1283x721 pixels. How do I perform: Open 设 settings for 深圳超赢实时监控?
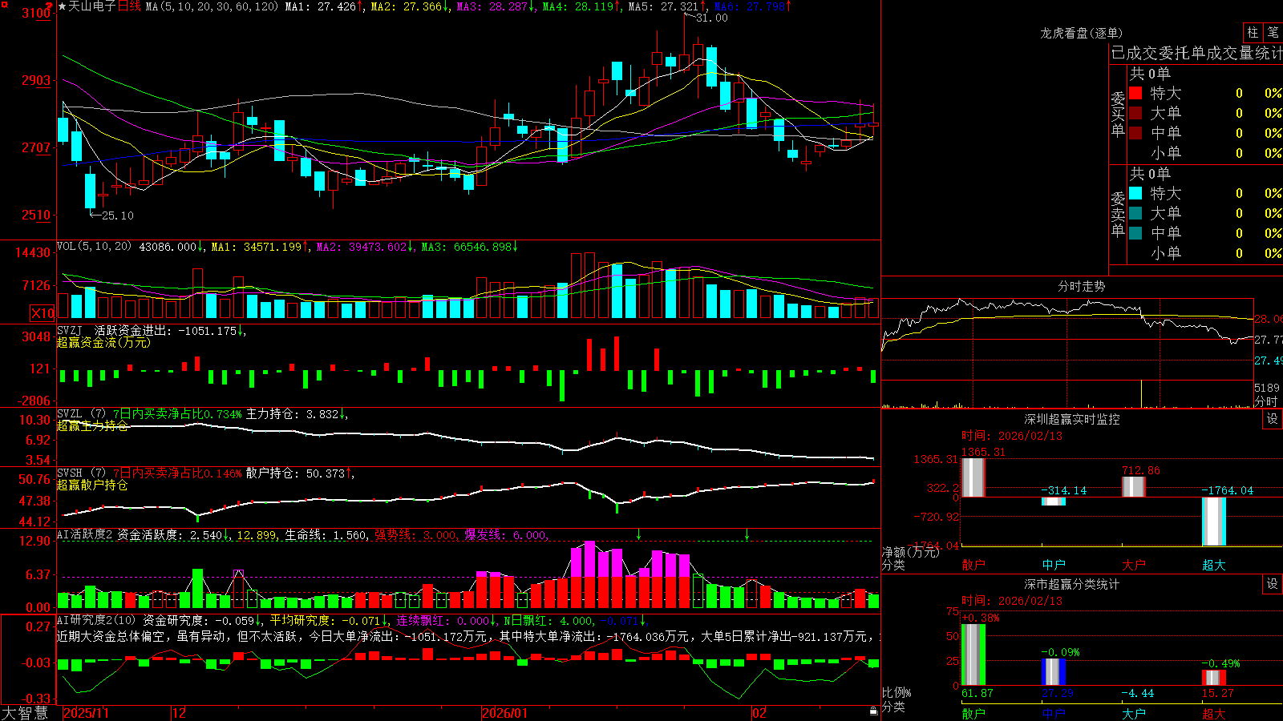click(x=1273, y=419)
